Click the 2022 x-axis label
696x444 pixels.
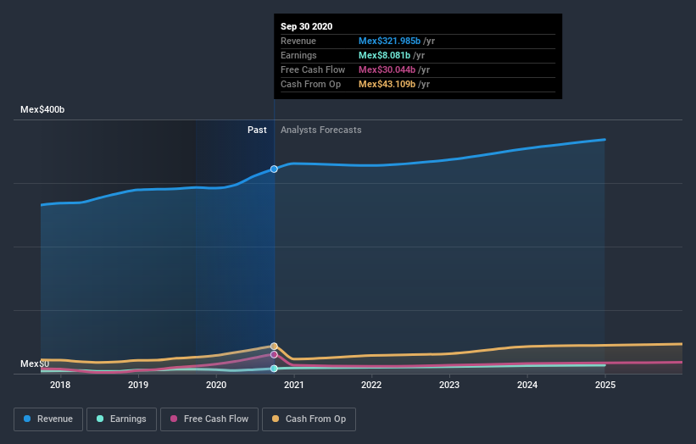coord(371,385)
